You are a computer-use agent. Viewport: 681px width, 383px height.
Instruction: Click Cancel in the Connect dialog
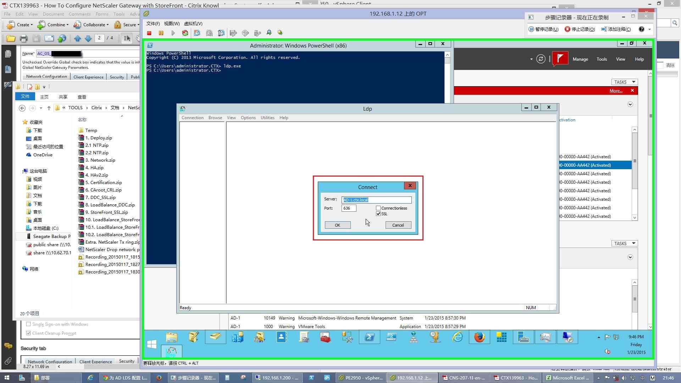[x=398, y=225]
